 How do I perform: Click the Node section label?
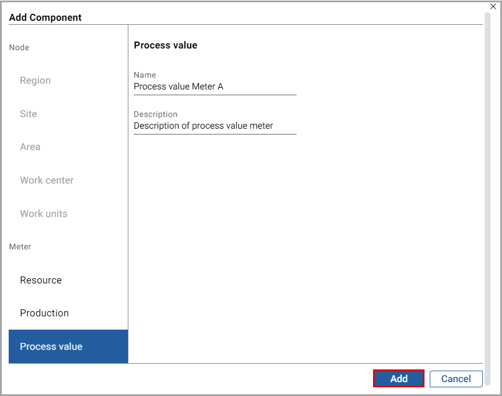(19, 47)
